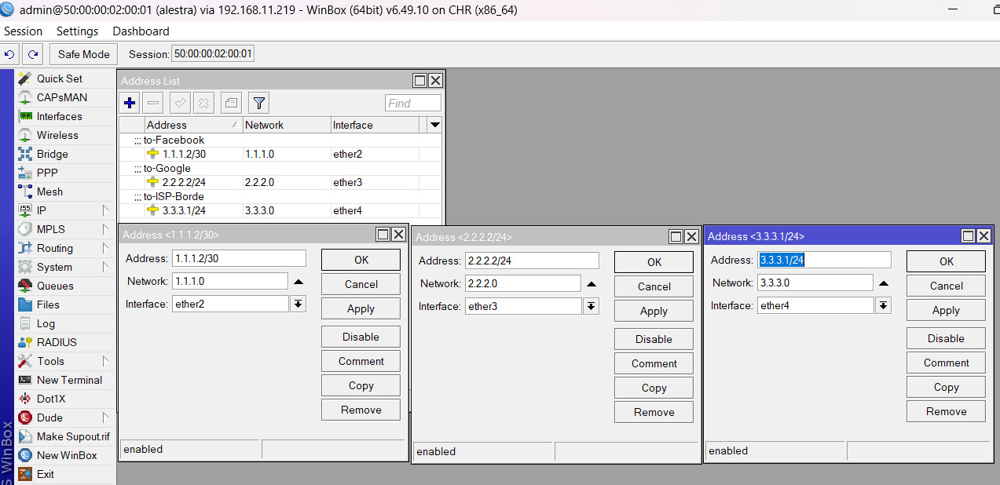This screenshot has height=485, width=1000.
Task: Click Copy in Address 3.3.3.1/24 dialog
Action: pyautogui.click(x=946, y=387)
